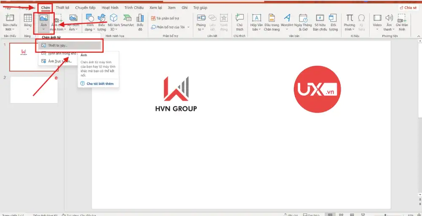This screenshot has width=422, height=216.
Task: Open the Phương trình equation dropdown
Action: 349,22
